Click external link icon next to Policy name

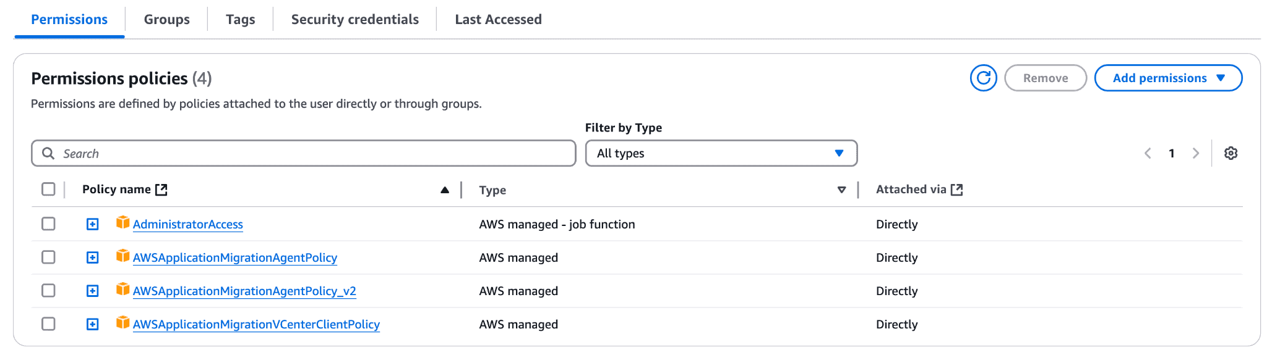point(161,190)
